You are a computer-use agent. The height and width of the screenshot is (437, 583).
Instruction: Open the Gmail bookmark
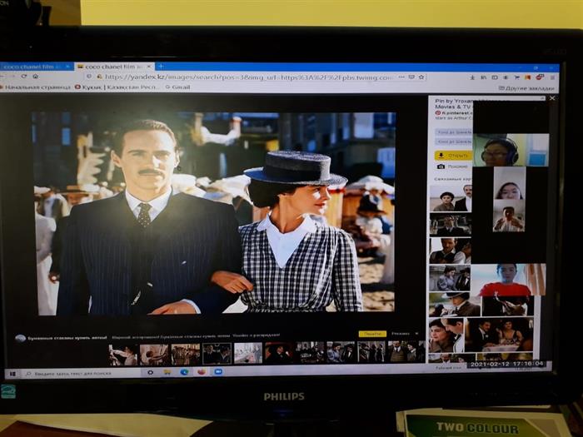[x=179, y=87]
